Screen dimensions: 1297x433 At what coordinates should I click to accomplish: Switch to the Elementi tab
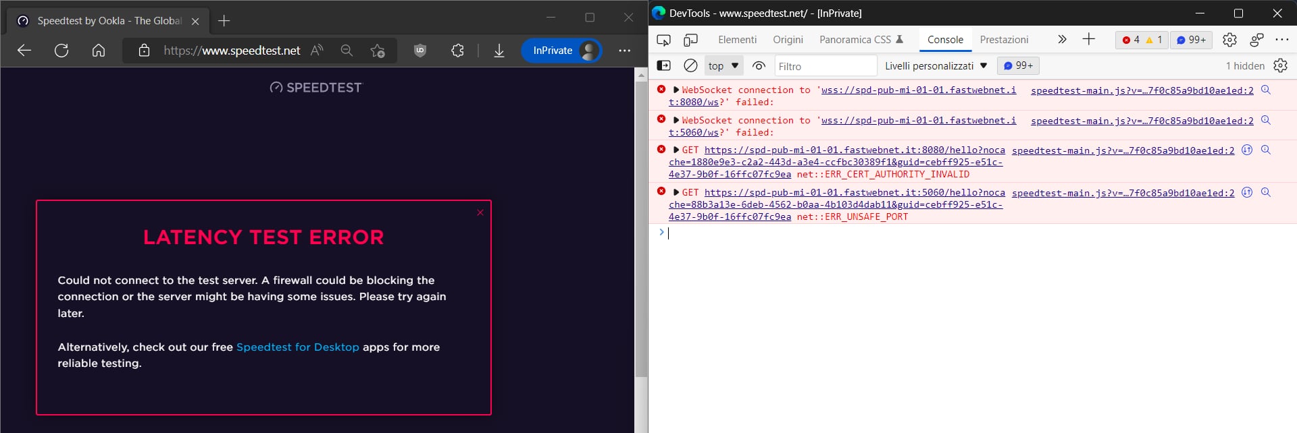point(737,40)
